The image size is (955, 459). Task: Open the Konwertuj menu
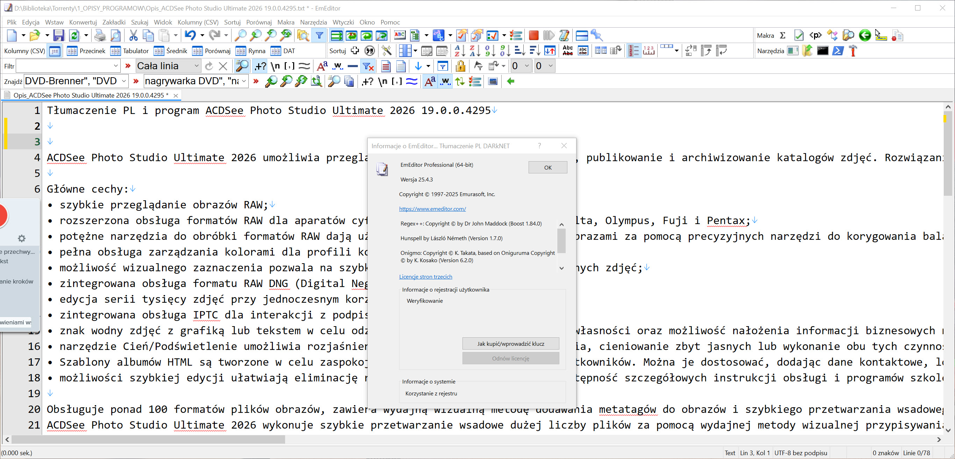(x=83, y=22)
